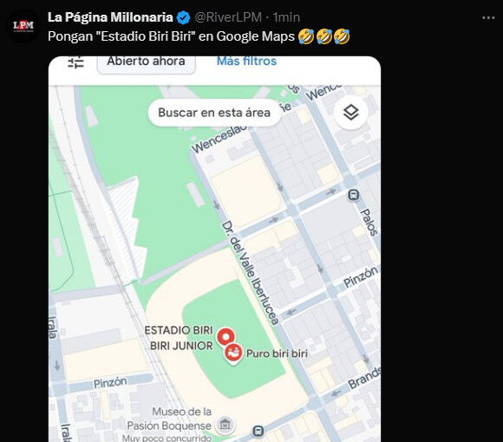Click the Museo de la Pasión Boquense label
The image size is (503, 442).
click(169, 419)
